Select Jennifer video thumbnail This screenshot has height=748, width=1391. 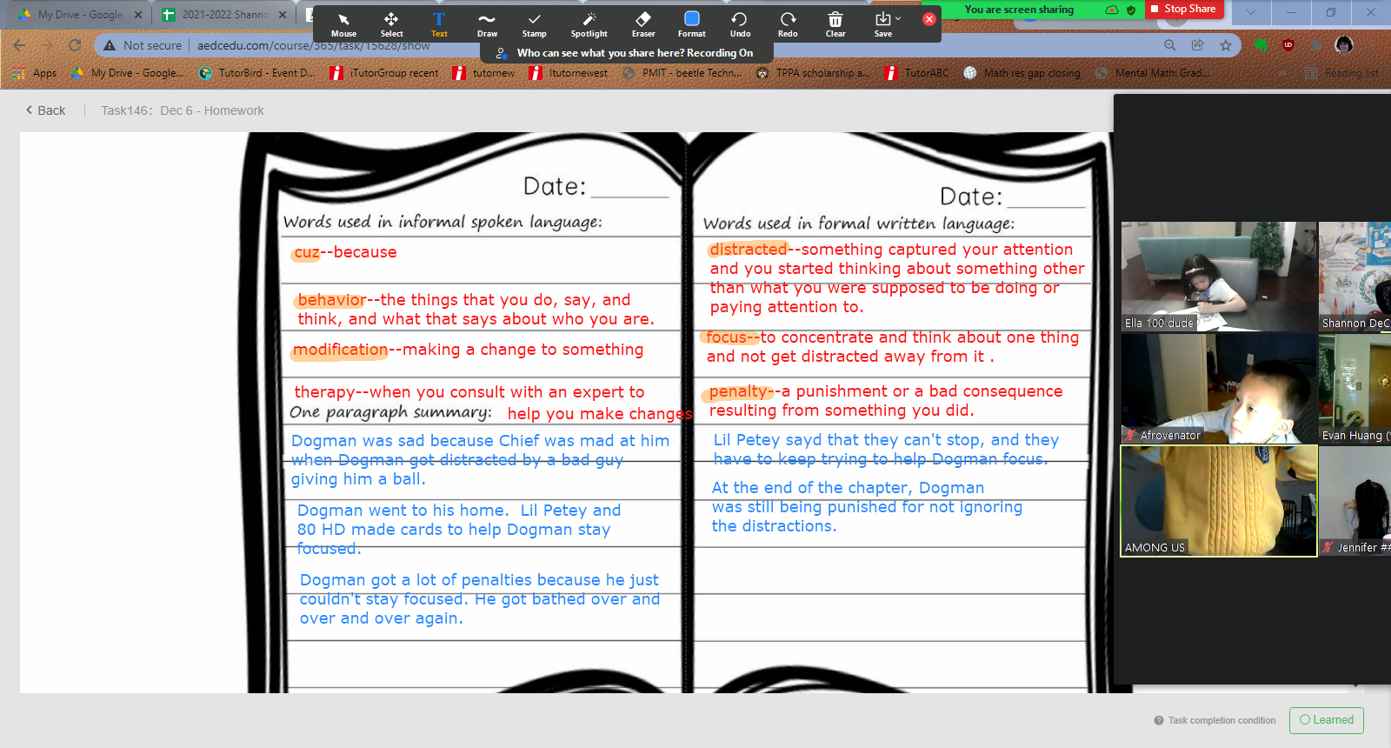(x=1354, y=501)
